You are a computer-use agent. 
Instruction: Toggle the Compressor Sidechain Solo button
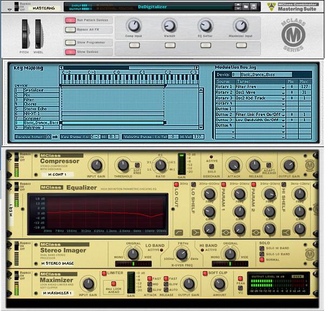211,166
